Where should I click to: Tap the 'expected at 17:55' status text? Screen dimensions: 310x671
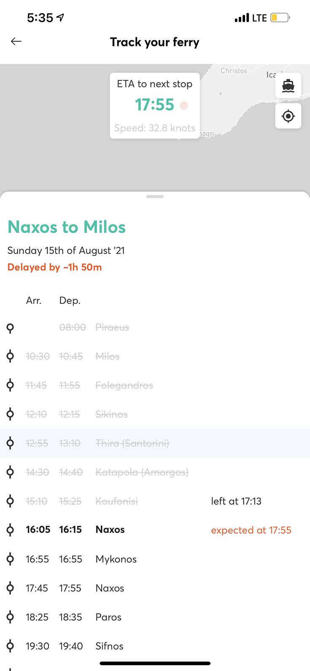251,530
